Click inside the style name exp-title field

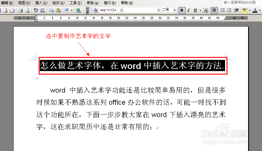tap(110, 10)
